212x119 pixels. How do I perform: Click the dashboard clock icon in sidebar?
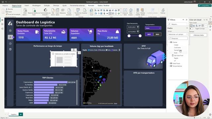pos(10,44)
